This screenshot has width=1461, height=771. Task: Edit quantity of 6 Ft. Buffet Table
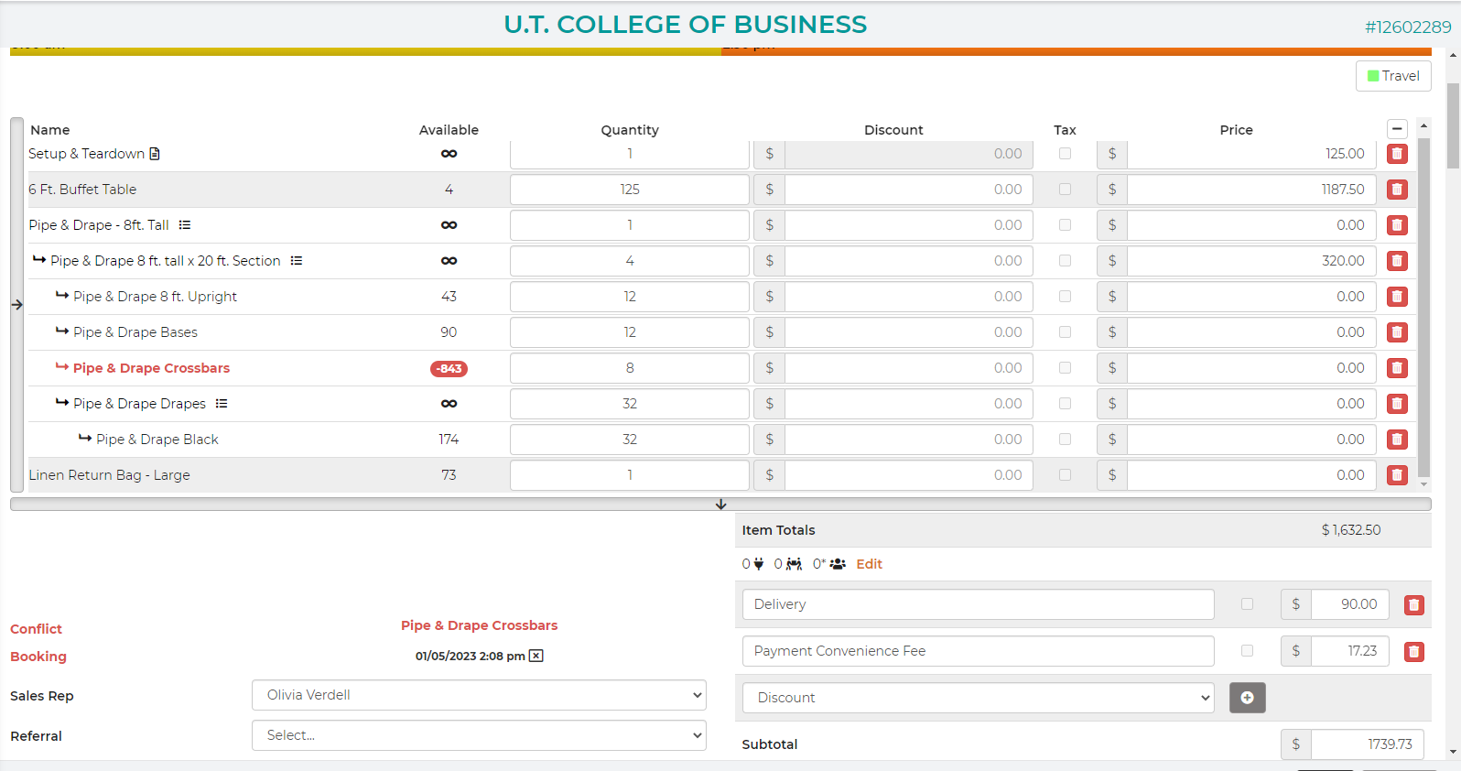(630, 190)
